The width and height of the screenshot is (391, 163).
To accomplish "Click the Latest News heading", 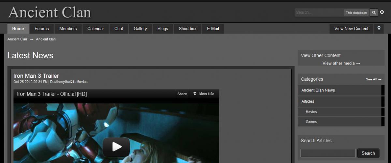I will coord(30,55).
